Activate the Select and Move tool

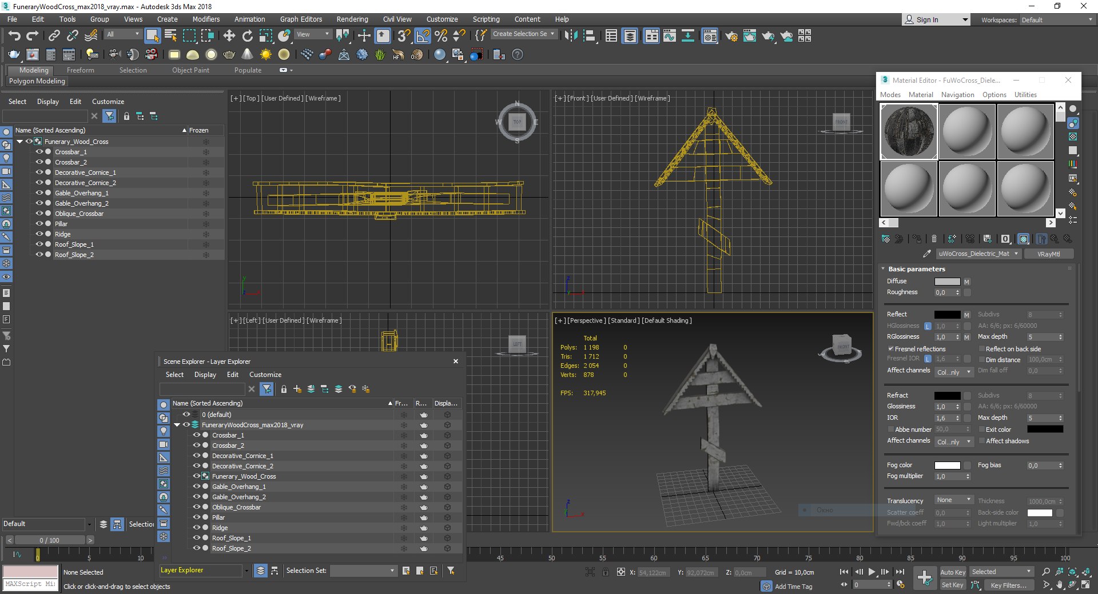coord(229,36)
